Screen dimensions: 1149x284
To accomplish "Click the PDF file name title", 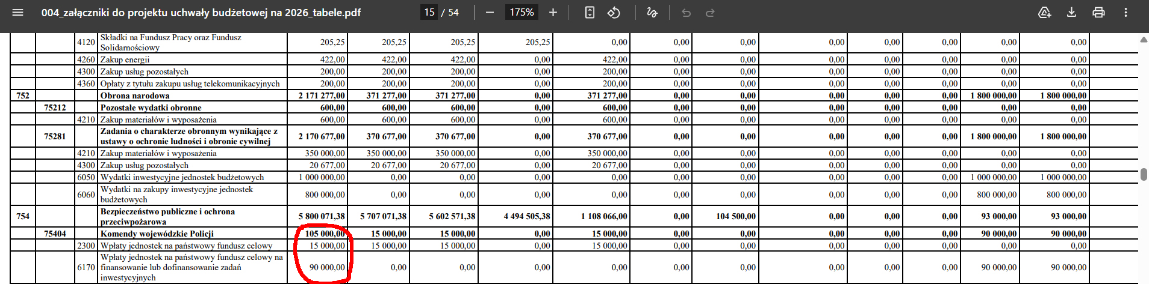I will [201, 13].
